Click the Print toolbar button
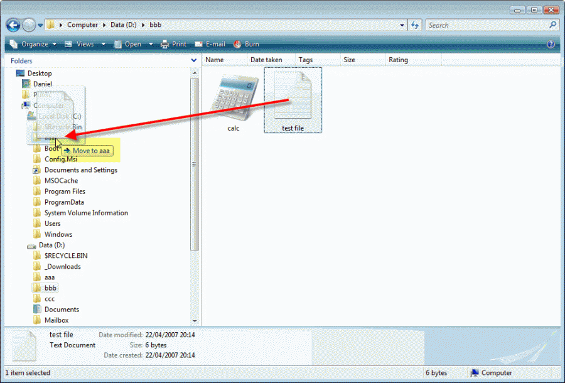The width and height of the screenshot is (565, 383). [173, 44]
